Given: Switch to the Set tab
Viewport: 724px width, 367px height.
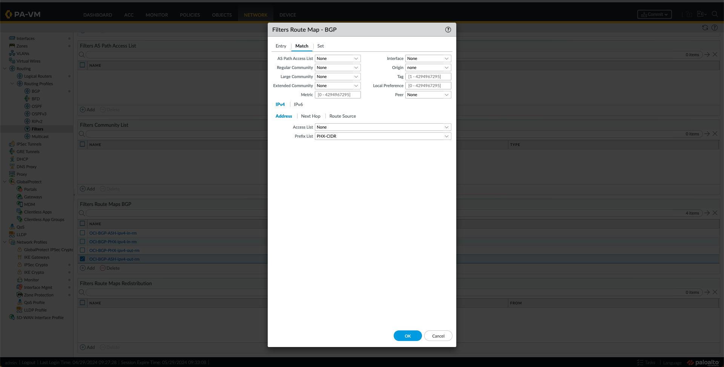Looking at the screenshot, I should click(x=321, y=46).
